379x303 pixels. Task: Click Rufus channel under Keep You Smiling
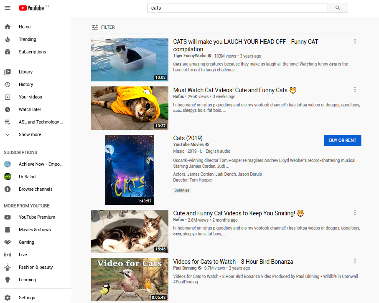[178, 220]
